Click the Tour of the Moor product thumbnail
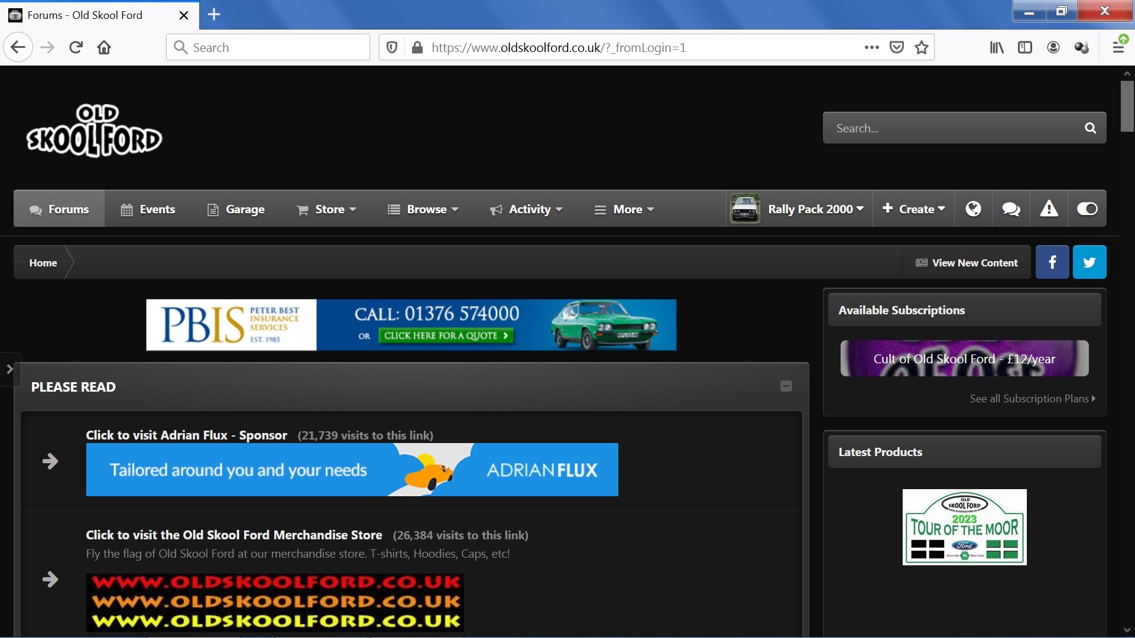The height and width of the screenshot is (638, 1135). pyautogui.click(x=964, y=527)
